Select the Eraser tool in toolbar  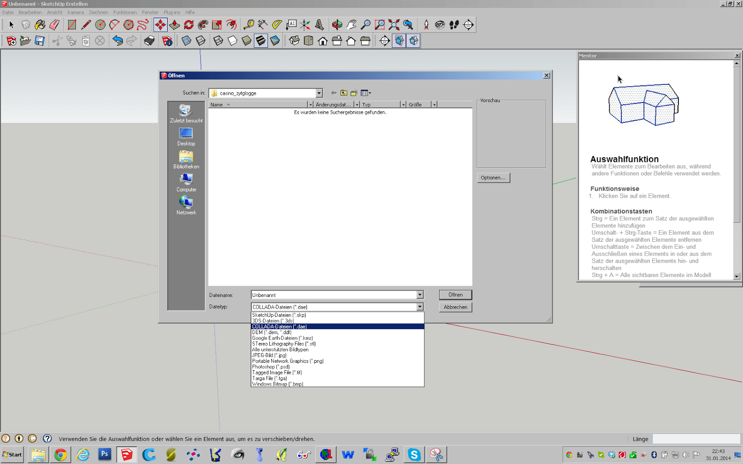point(54,25)
